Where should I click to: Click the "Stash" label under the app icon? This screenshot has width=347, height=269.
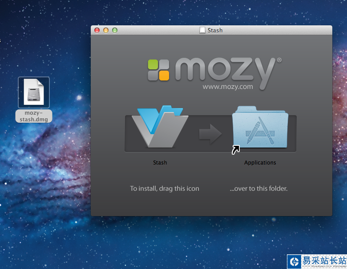pyautogui.click(x=160, y=163)
